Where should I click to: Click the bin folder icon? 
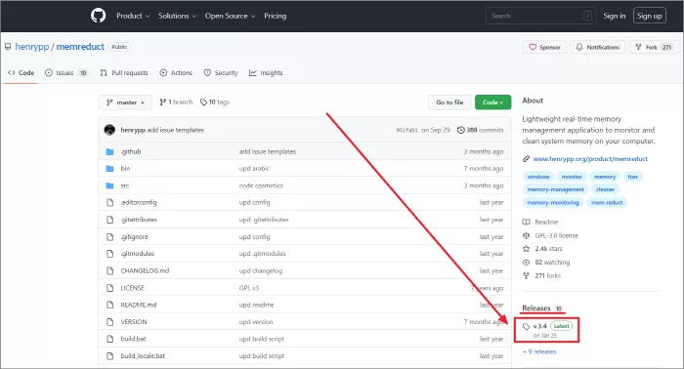pyautogui.click(x=109, y=168)
